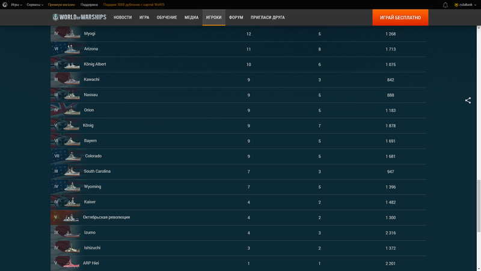
Task: Click the value 1 713 in Arizona row
Action: [390, 49]
